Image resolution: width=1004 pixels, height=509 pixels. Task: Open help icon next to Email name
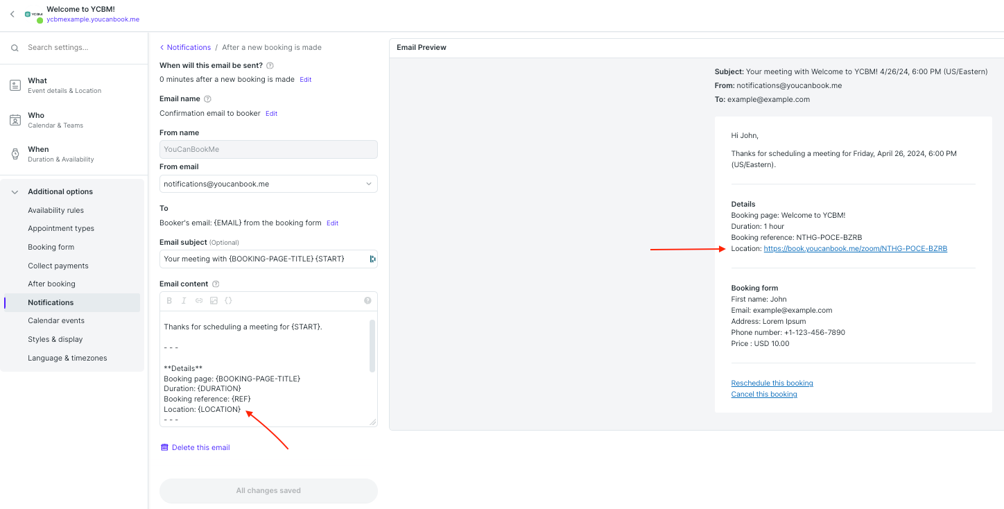point(207,99)
